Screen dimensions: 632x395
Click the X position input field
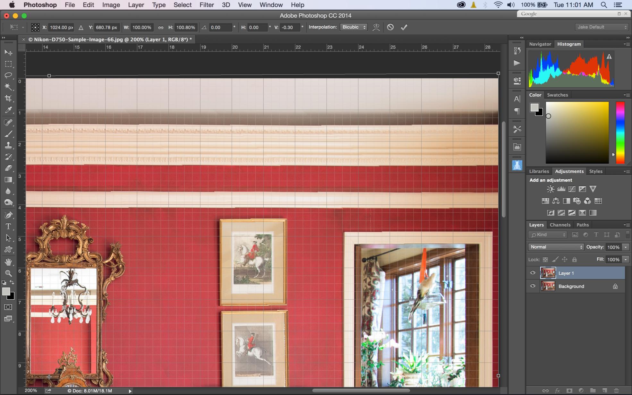(x=61, y=28)
